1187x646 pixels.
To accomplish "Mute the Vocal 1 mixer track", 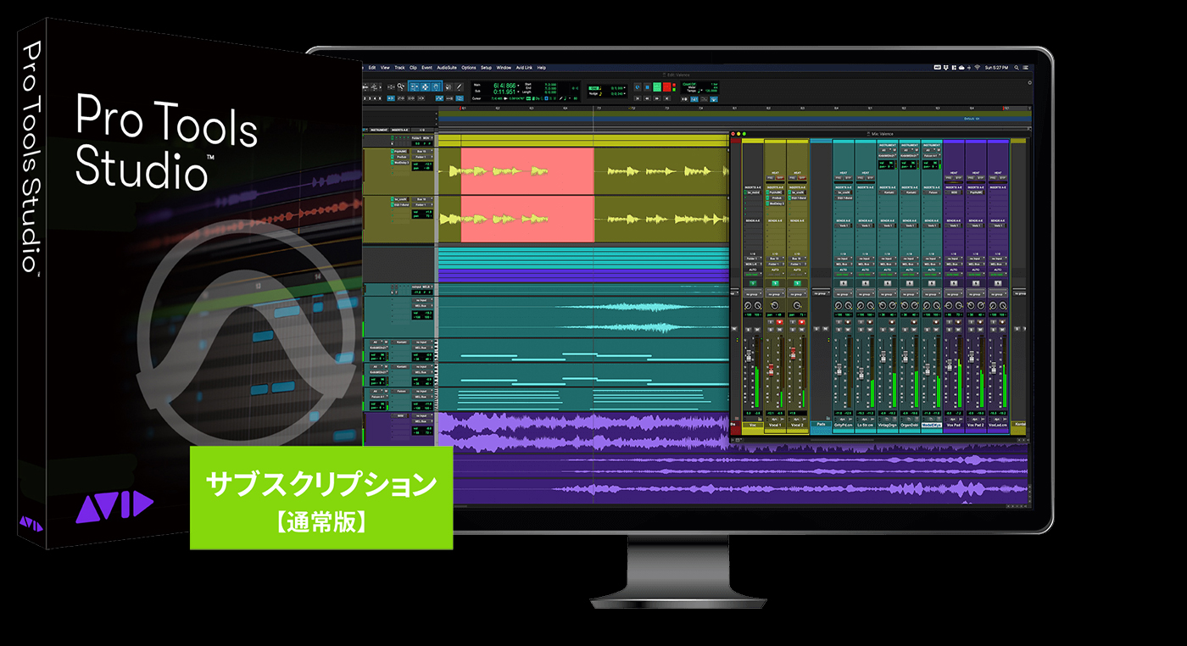I will [780, 330].
